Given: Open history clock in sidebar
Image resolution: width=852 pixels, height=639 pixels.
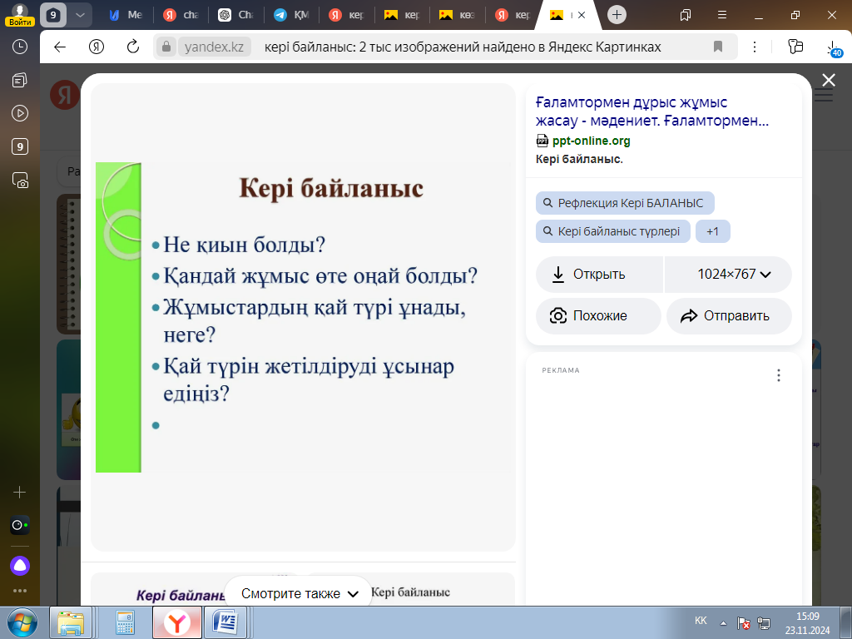Looking at the screenshot, I should click(x=20, y=47).
